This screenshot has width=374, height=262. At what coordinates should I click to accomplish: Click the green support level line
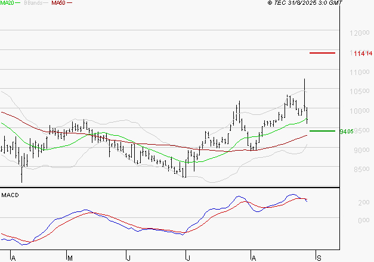322,131
